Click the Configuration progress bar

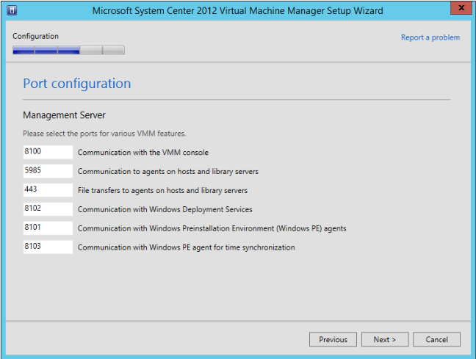click(x=68, y=50)
